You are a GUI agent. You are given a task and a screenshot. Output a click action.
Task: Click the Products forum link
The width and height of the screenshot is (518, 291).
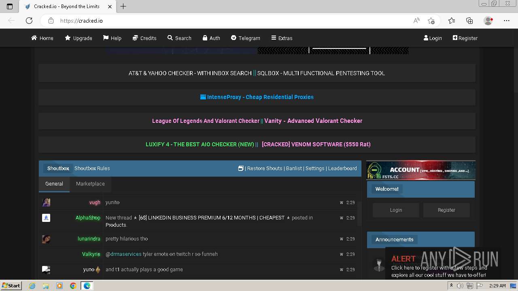click(x=116, y=225)
